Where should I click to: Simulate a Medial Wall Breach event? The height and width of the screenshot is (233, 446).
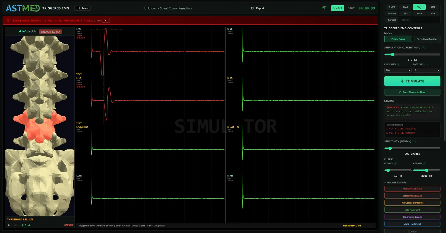(412, 189)
